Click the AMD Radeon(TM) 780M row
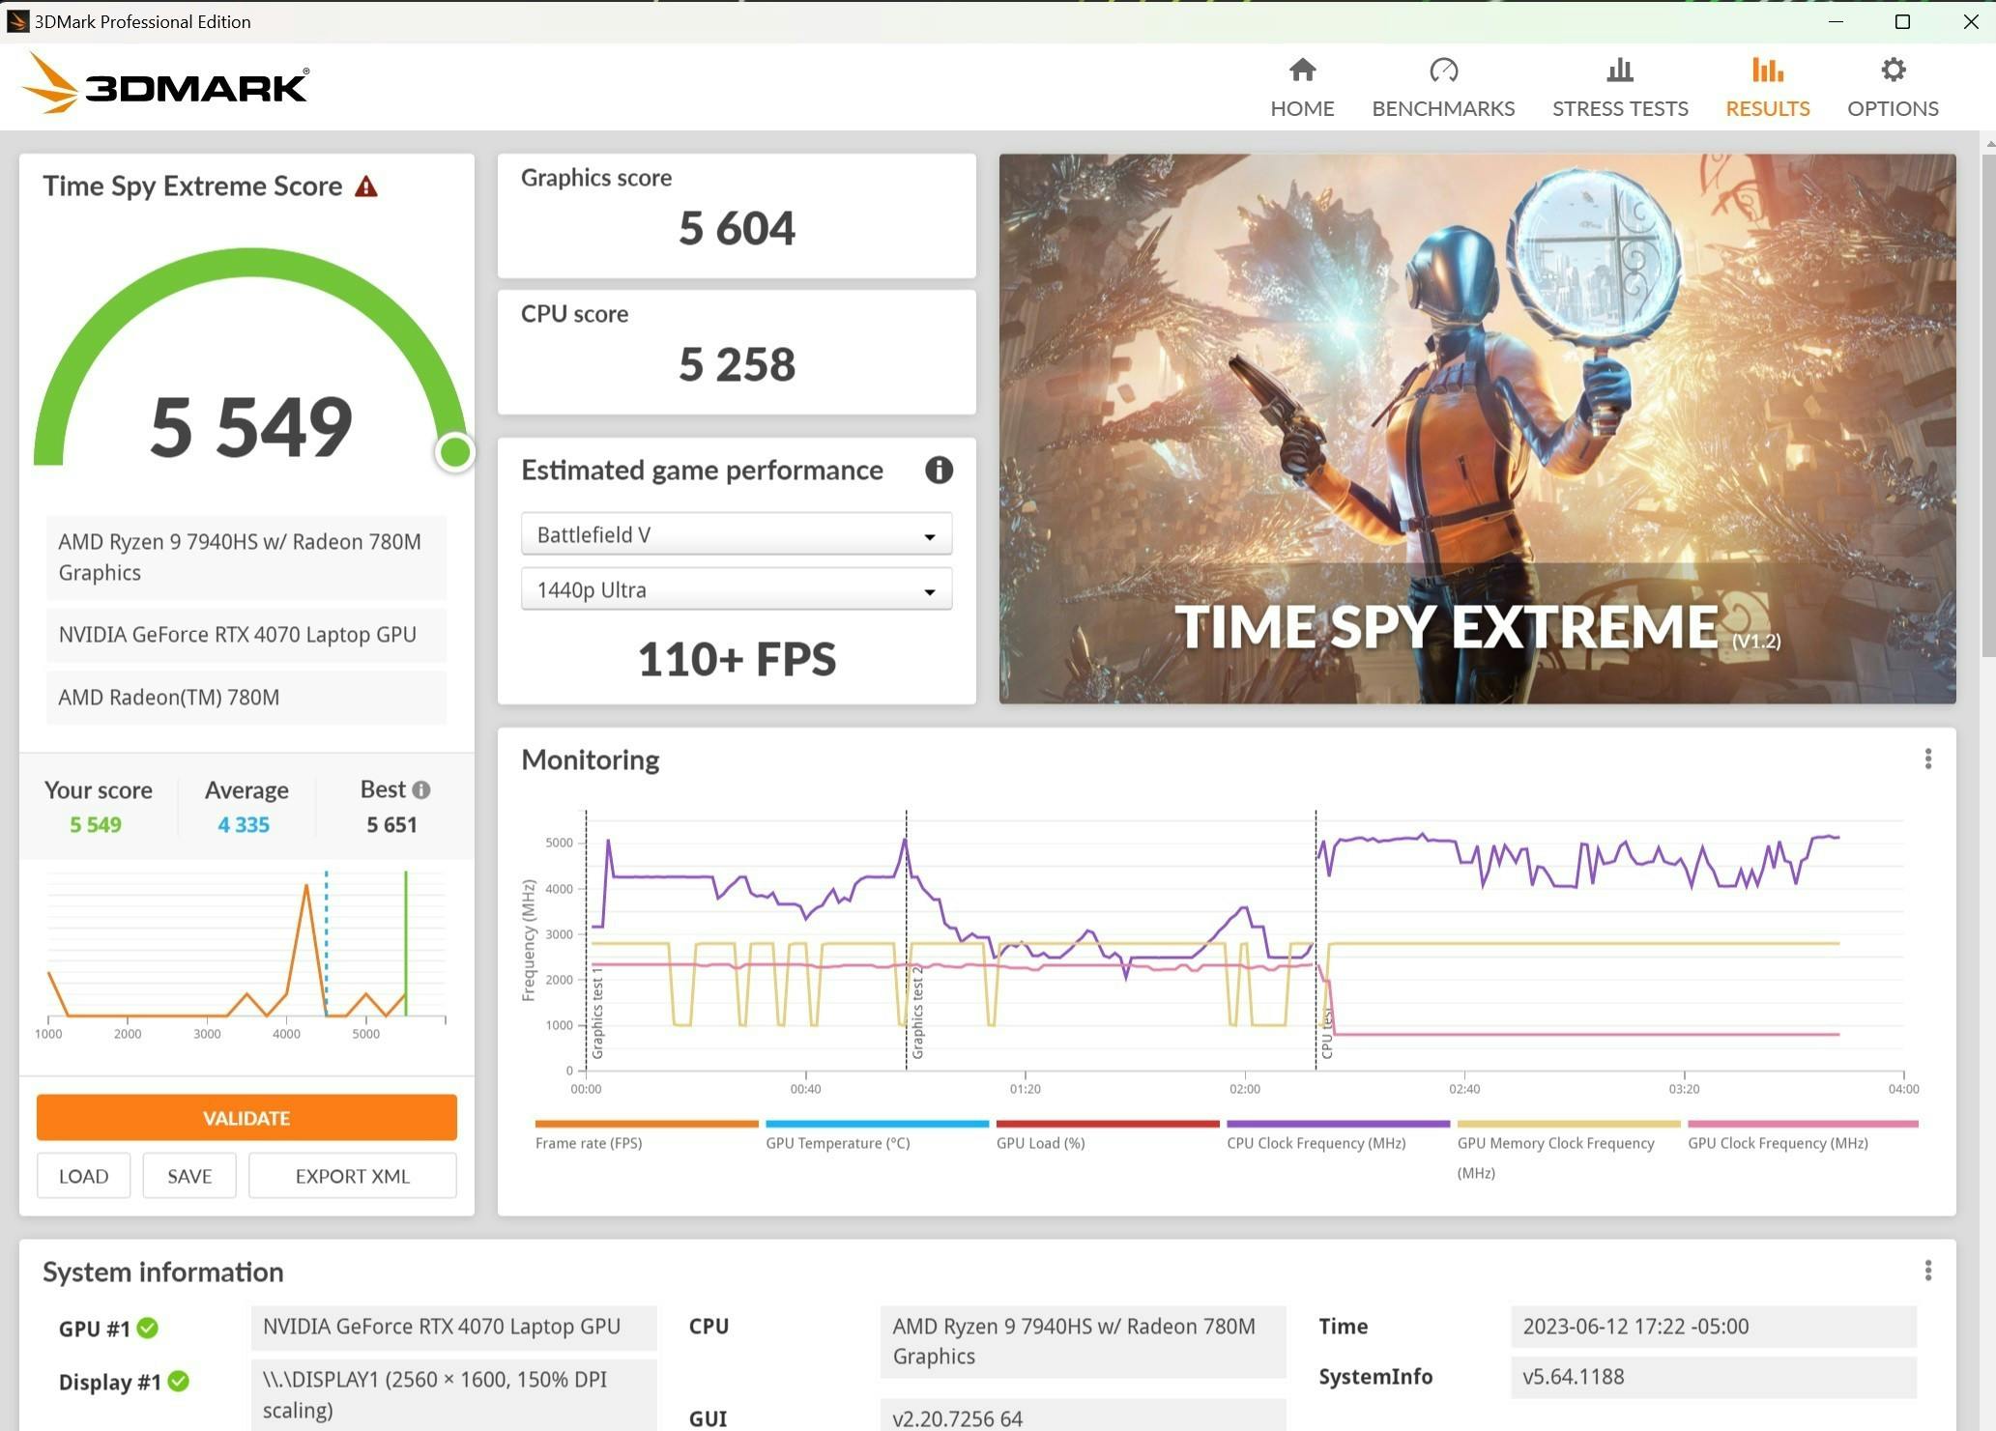This screenshot has width=1996, height=1431. click(x=246, y=698)
